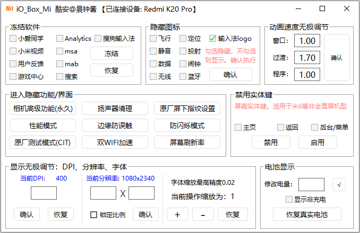Click 确认 next to 锁定比例

[145, 214]
